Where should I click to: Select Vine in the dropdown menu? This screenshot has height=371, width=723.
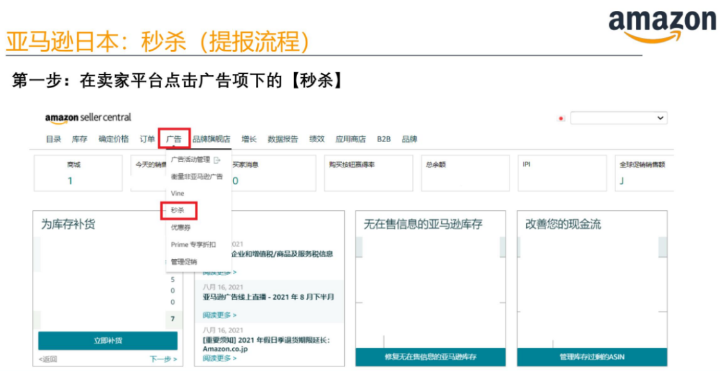click(x=177, y=194)
